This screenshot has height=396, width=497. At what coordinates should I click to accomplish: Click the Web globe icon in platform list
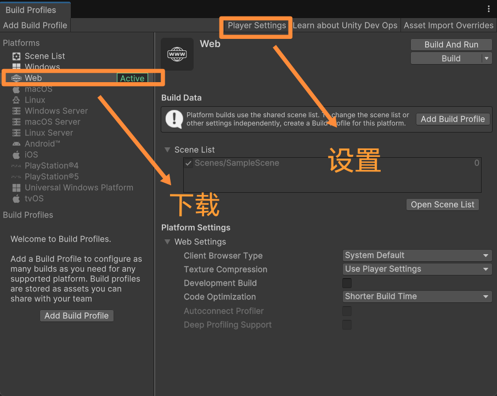pos(16,78)
